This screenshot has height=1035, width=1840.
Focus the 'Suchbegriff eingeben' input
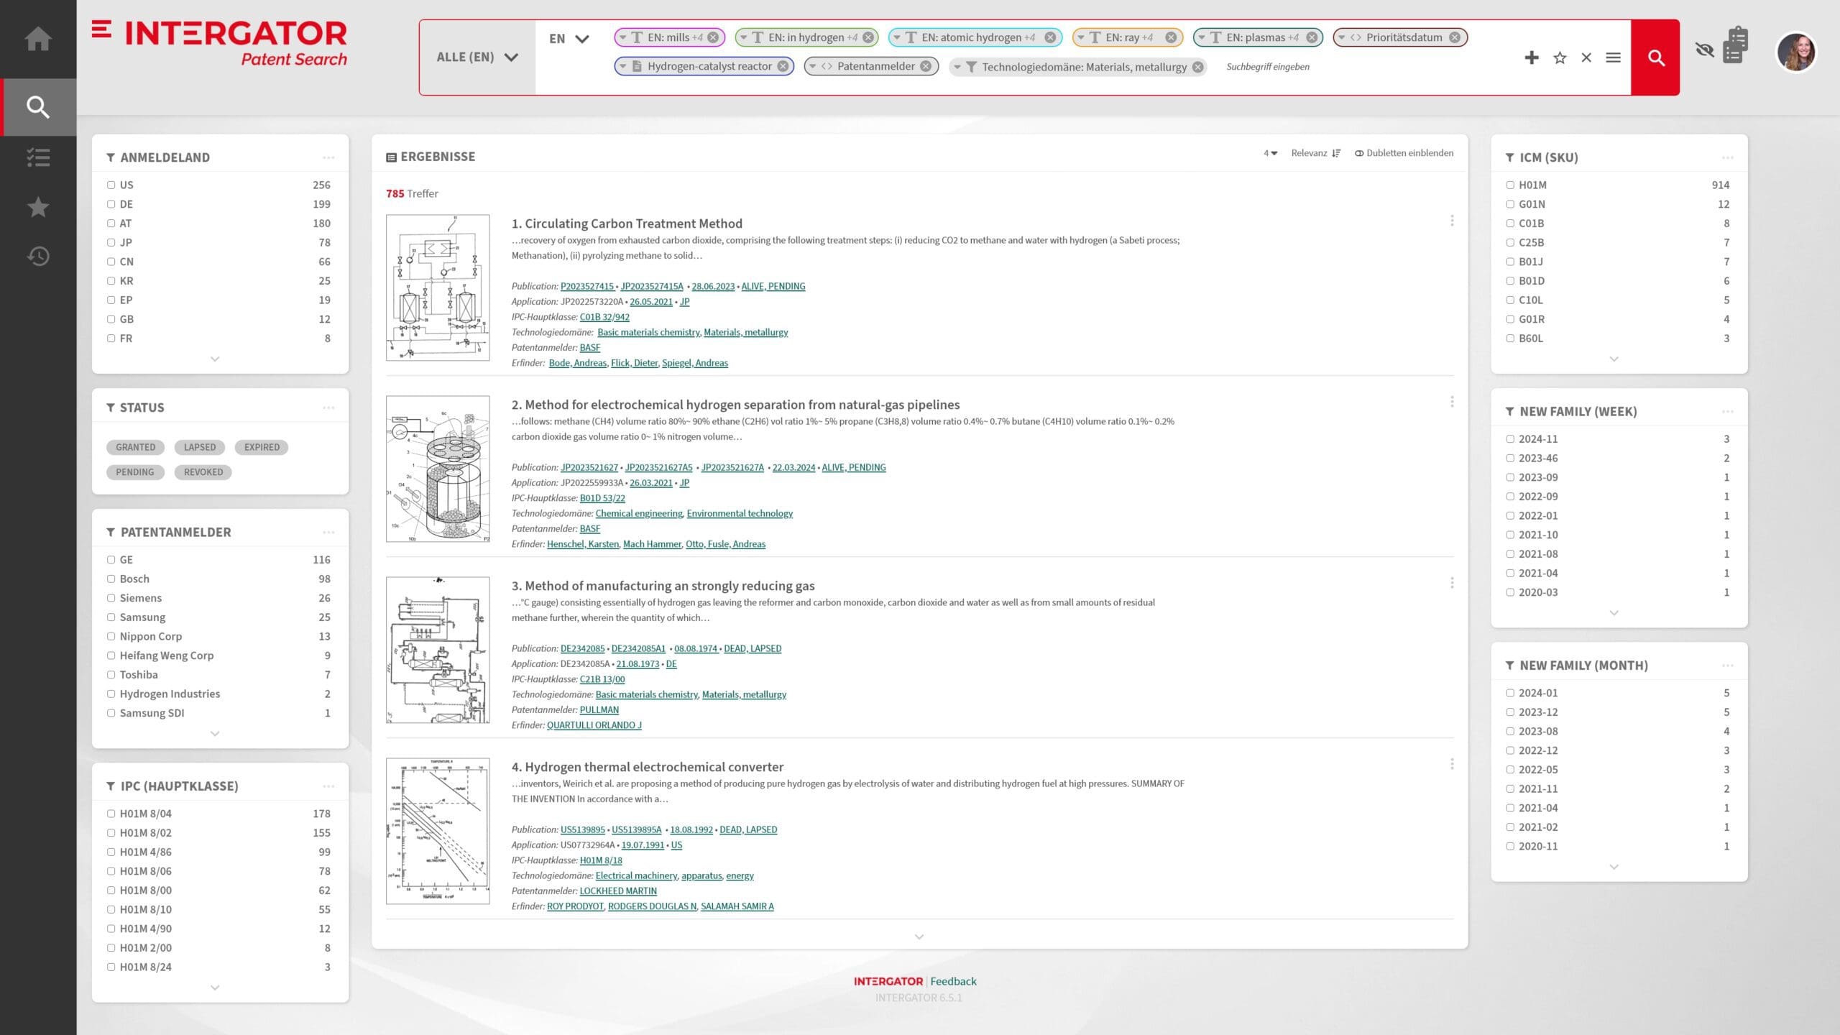point(1268,67)
